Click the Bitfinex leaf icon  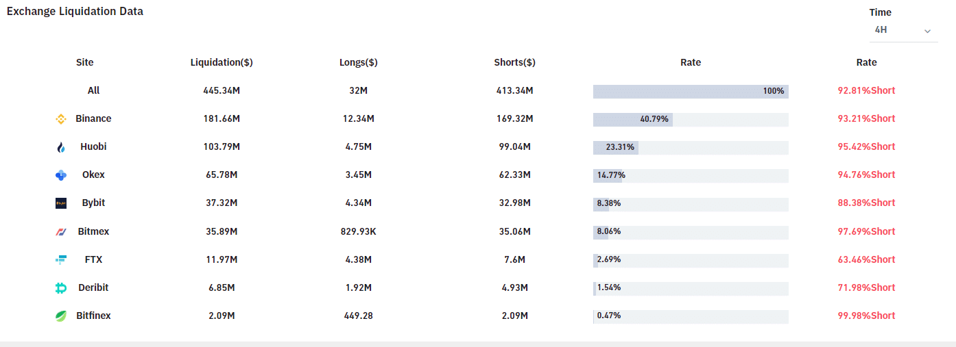pos(61,316)
